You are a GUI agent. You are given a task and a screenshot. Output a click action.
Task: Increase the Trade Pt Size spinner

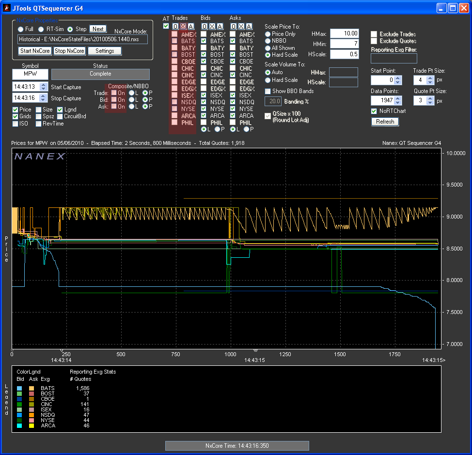click(x=430, y=78)
